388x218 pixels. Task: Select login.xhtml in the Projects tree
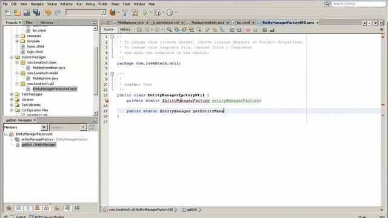[35, 52]
